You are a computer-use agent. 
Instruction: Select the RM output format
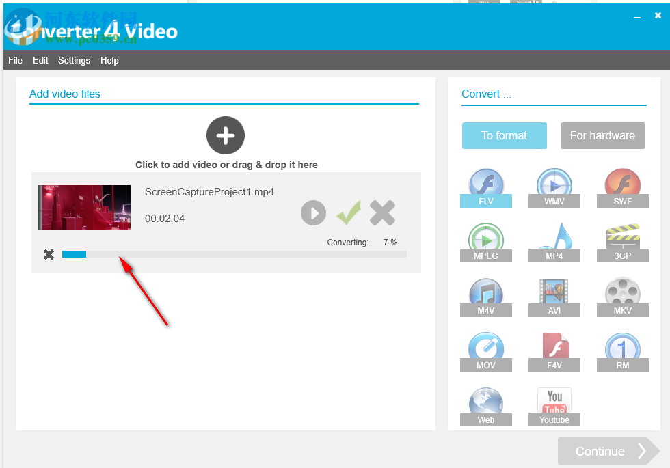pos(623,350)
